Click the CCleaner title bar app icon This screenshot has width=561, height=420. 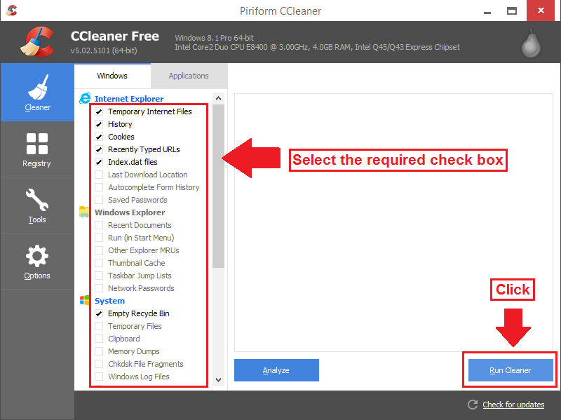[x=11, y=11]
